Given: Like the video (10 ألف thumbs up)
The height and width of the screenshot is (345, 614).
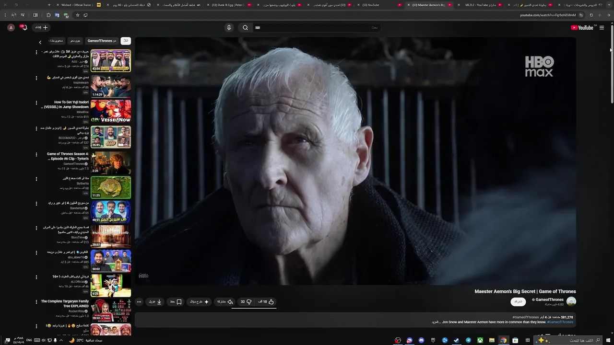Looking at the screenshot, I should point(266,302).
